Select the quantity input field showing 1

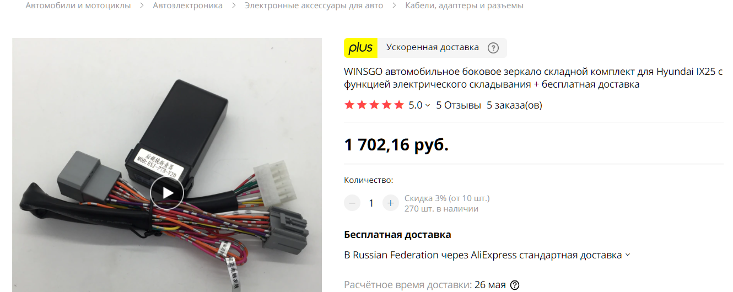(x=371, y=203)
